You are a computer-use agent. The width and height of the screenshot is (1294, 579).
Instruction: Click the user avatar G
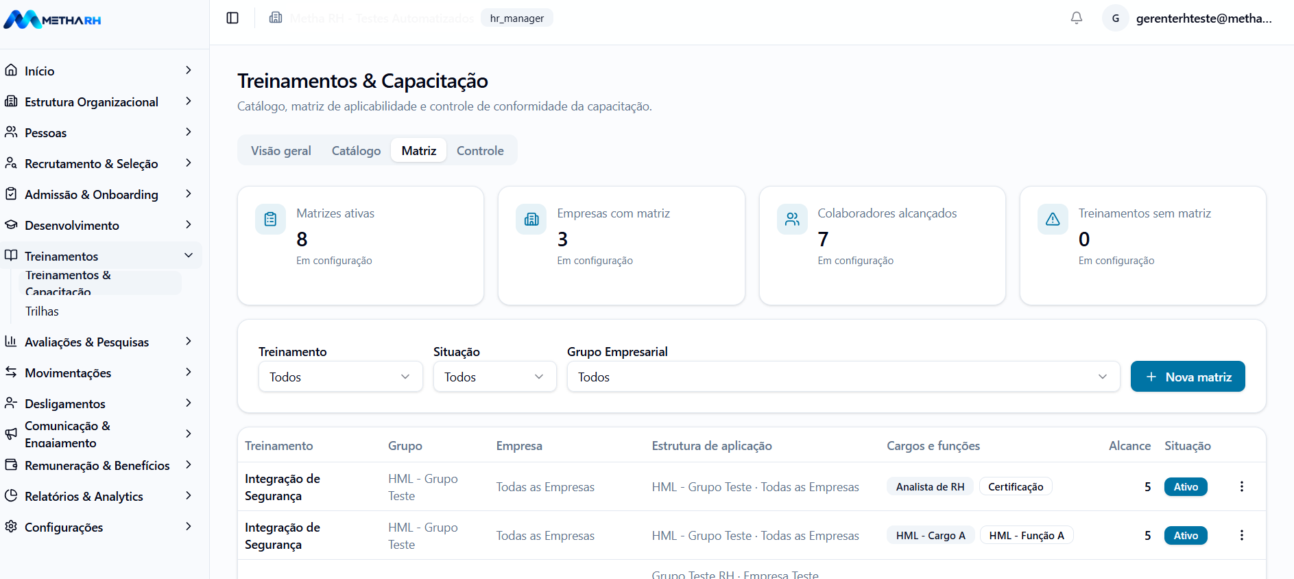click(1116, 18)
